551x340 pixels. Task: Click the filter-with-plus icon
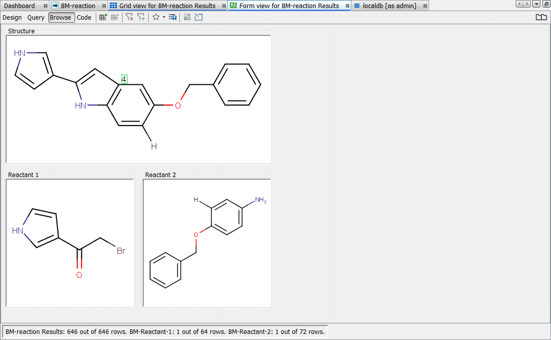(x=141, y=17)
